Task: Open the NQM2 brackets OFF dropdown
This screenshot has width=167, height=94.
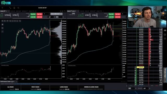Action: tap(51, 17)
